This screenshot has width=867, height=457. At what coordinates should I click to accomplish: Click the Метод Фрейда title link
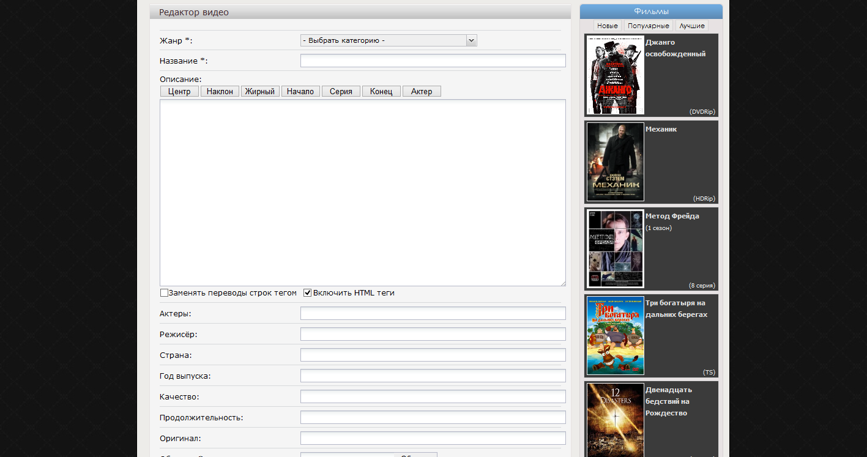[672, 216]
